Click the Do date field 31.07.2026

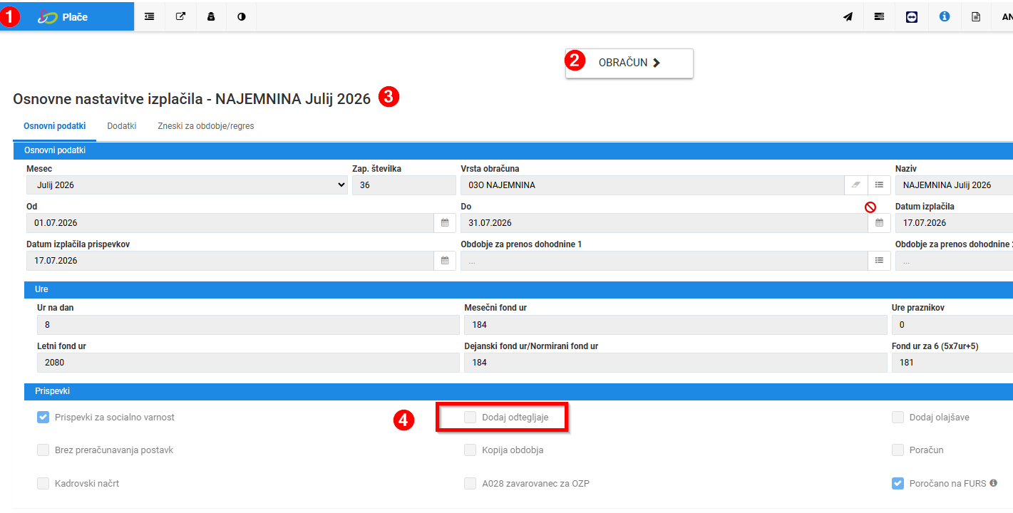pyautogui.click(x=664, y=223)
